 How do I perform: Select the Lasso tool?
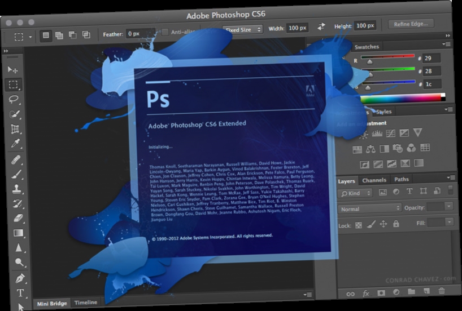(x=14, y=99)
